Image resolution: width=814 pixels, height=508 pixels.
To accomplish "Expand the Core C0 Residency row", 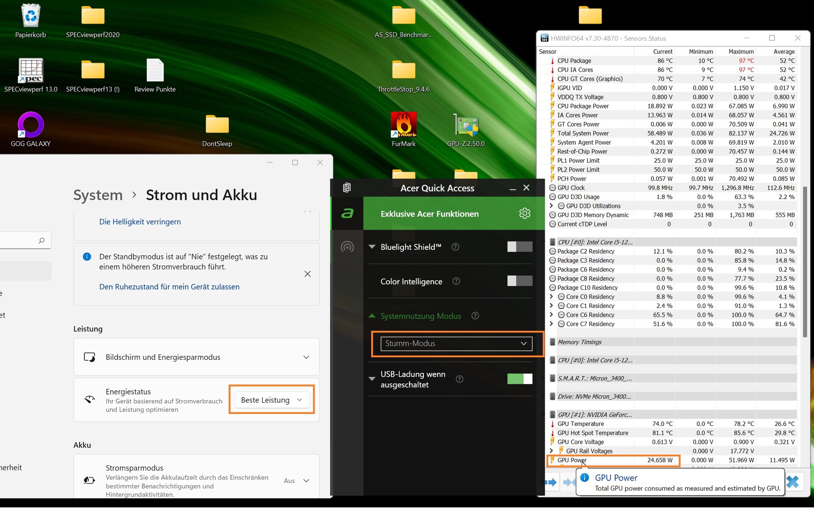I will coord(551,297).
